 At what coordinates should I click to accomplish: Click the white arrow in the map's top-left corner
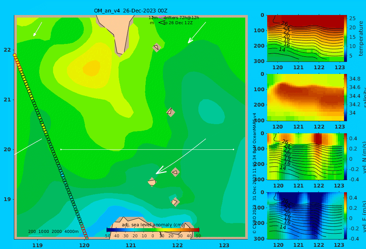point(38,29)
